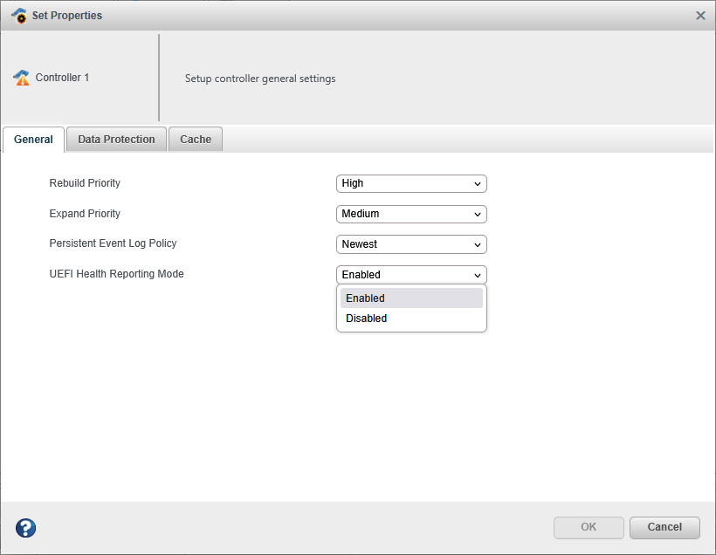The height and width of the screenshot is (555, 716).
Task: Click the Controller 1 warning icon
Action: tap(22, 78)
